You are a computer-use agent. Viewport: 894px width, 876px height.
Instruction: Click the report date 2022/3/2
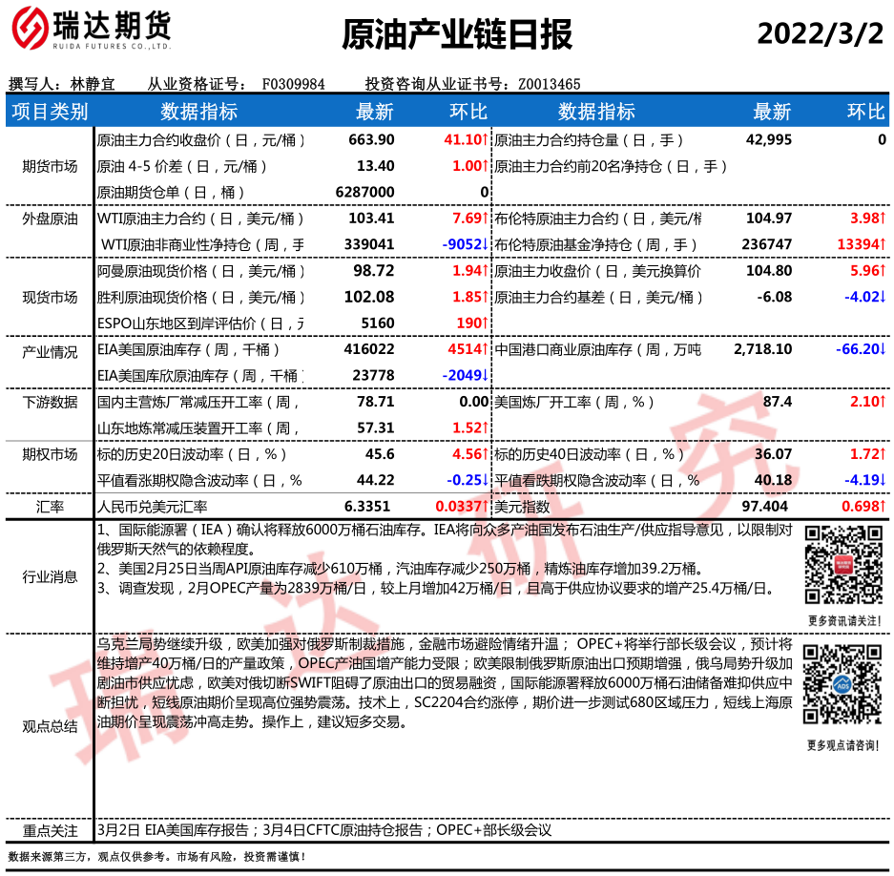point(820,34)
